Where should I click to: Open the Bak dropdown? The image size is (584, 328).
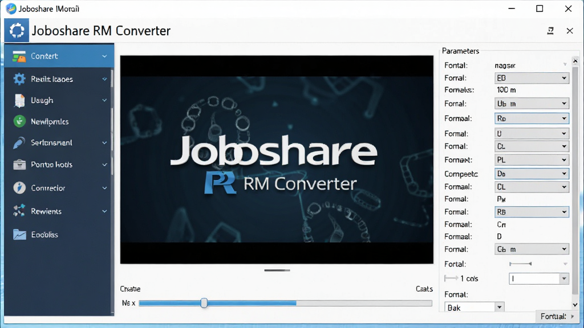pyautogui.click(x=474, y=307)
